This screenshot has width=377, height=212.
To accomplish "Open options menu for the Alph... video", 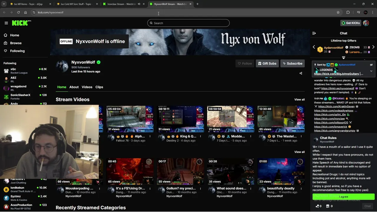I will [x=150, y=136].
